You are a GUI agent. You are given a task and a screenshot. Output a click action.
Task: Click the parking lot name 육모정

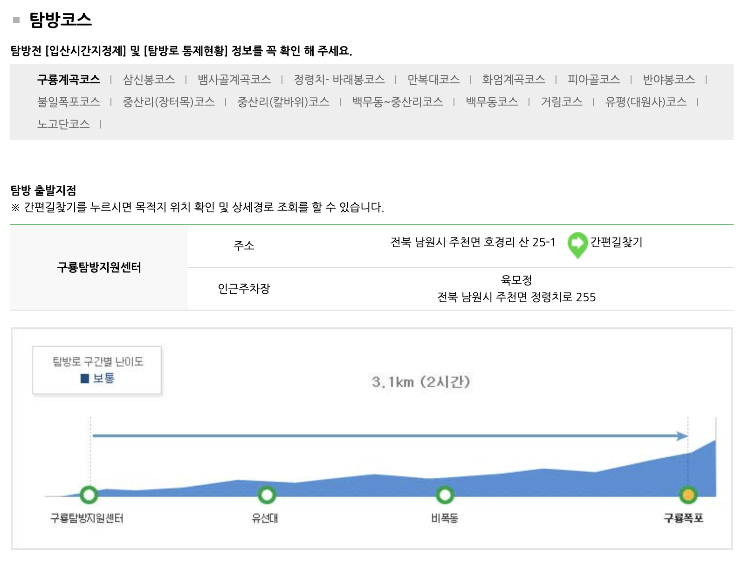(516, 280)
